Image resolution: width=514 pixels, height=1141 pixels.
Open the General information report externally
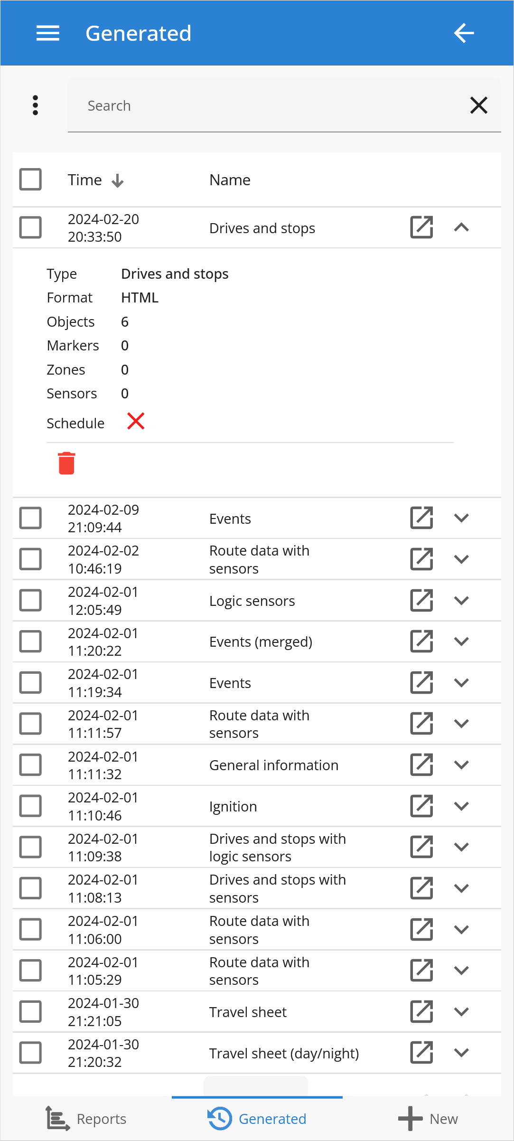tap(421, 765)
